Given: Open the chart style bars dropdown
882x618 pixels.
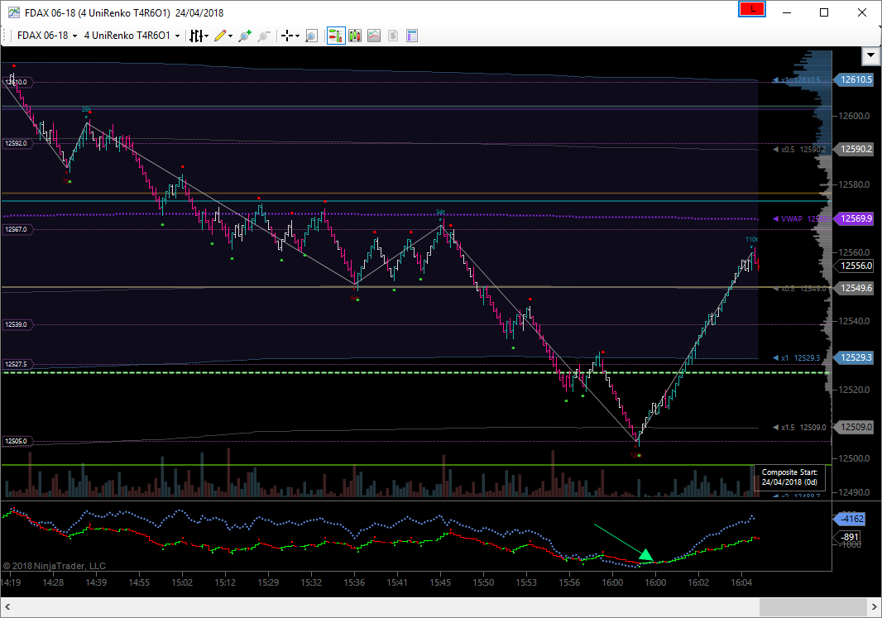Looking at the screenshot, I should coord(199,36).
